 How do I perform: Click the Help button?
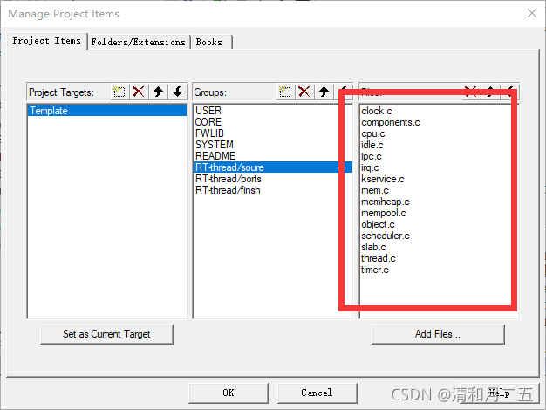(x=500, y=393)
